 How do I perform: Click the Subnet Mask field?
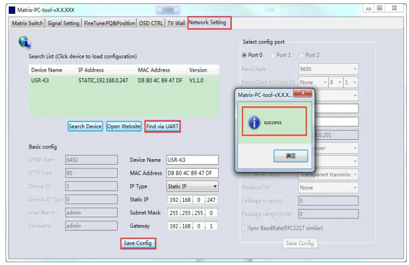193,213
